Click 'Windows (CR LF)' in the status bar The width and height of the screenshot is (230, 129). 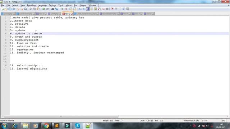(x=191, y=121)
